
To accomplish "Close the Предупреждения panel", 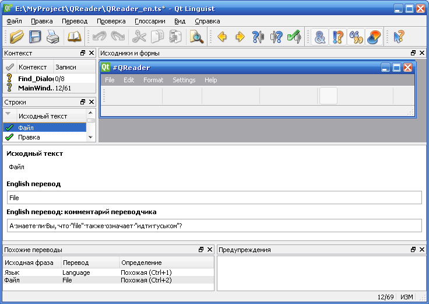I will pyautogui.click(x=422, y=250).
